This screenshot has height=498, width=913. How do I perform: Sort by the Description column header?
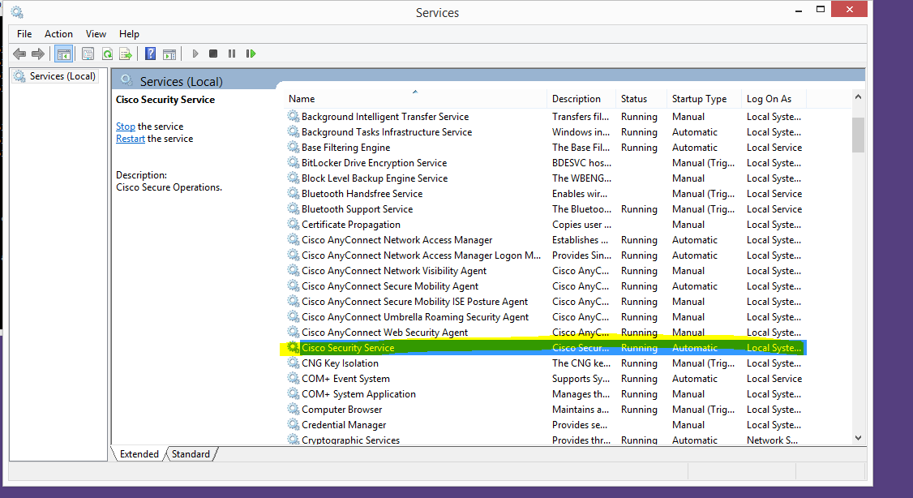tap(581, 99)
